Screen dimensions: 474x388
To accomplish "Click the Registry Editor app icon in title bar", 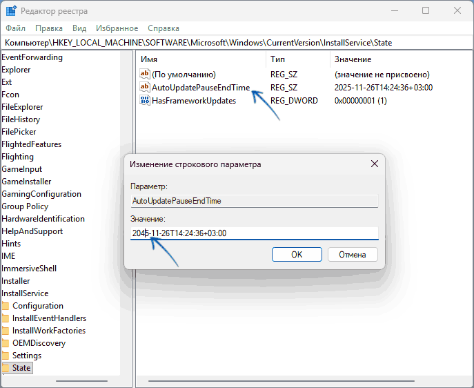I will pyautogui.click(x=11, y=11).
